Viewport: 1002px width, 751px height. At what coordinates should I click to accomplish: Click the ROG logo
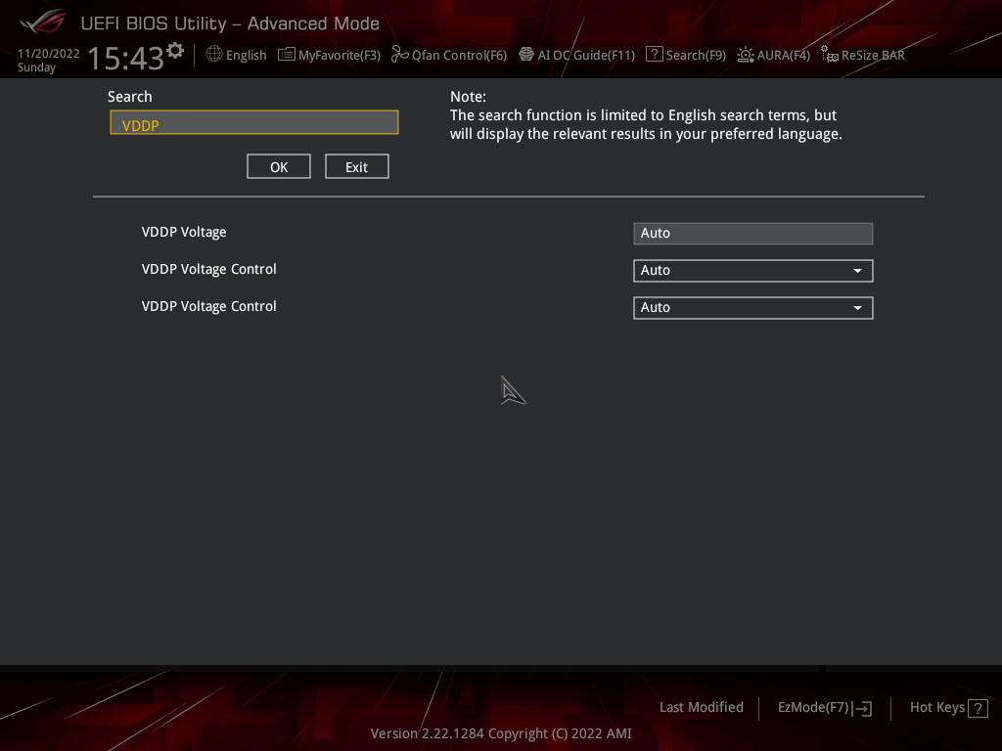[43, 22]
